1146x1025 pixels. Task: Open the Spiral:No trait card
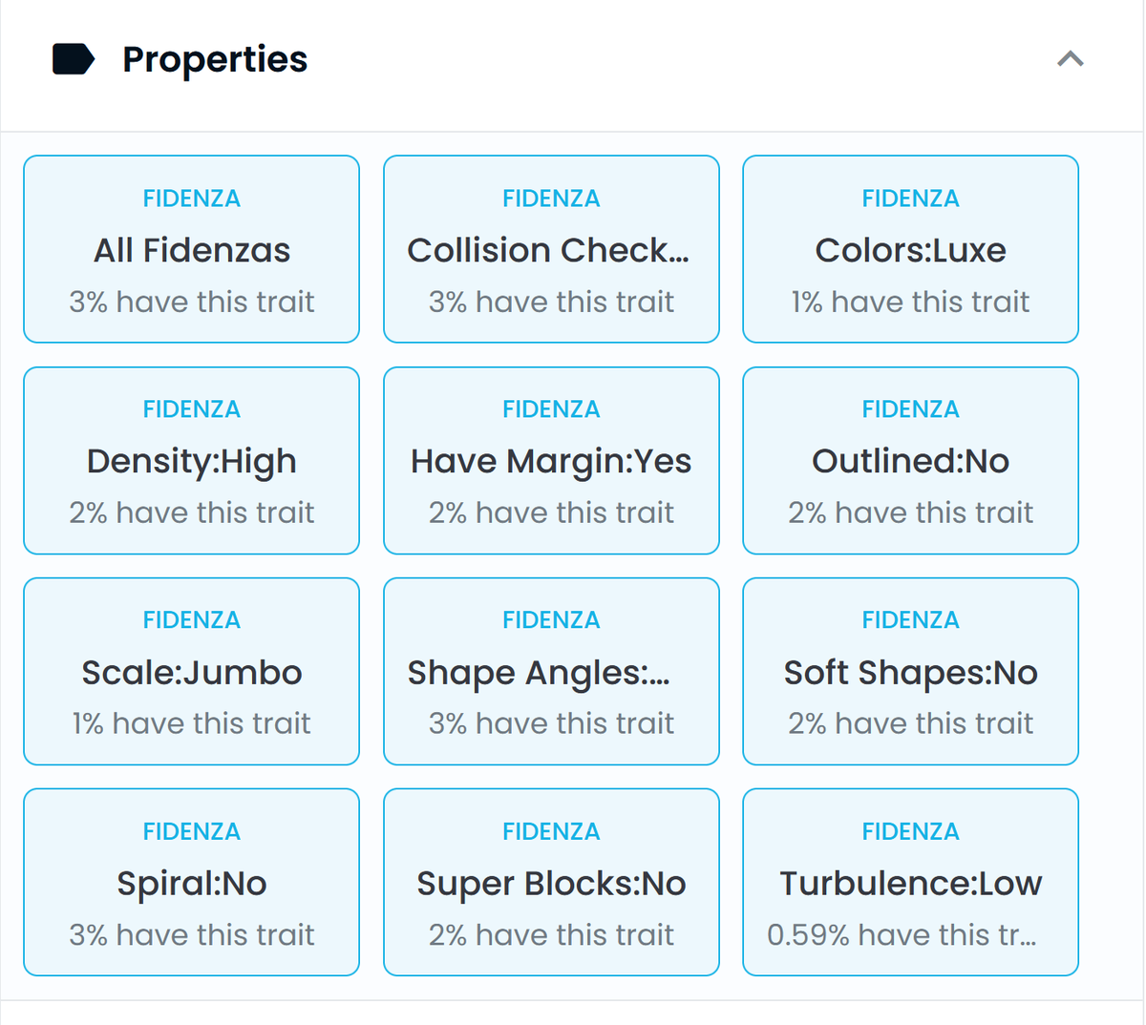click(192, 882)
